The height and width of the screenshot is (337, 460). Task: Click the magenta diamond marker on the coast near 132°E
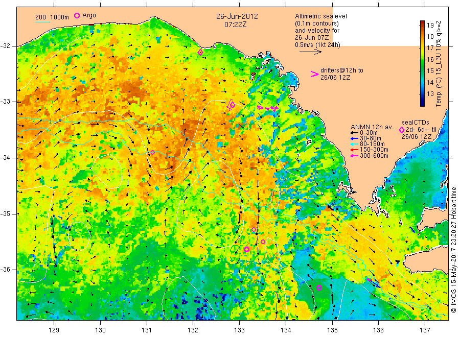(200, 53)
